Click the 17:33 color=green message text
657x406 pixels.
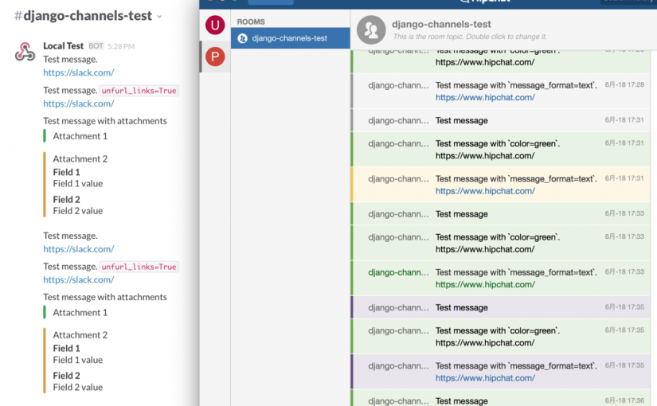click(x=498, y=237)
